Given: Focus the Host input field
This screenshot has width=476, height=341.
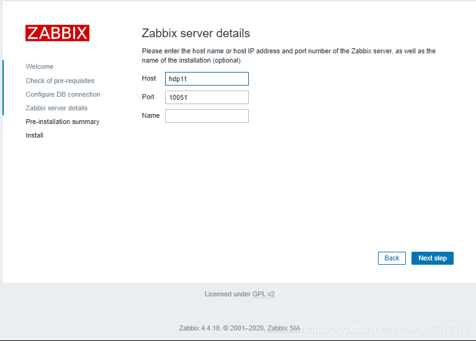Looking at the screenshot, I should pyautogui.click(x=207, y=79).
